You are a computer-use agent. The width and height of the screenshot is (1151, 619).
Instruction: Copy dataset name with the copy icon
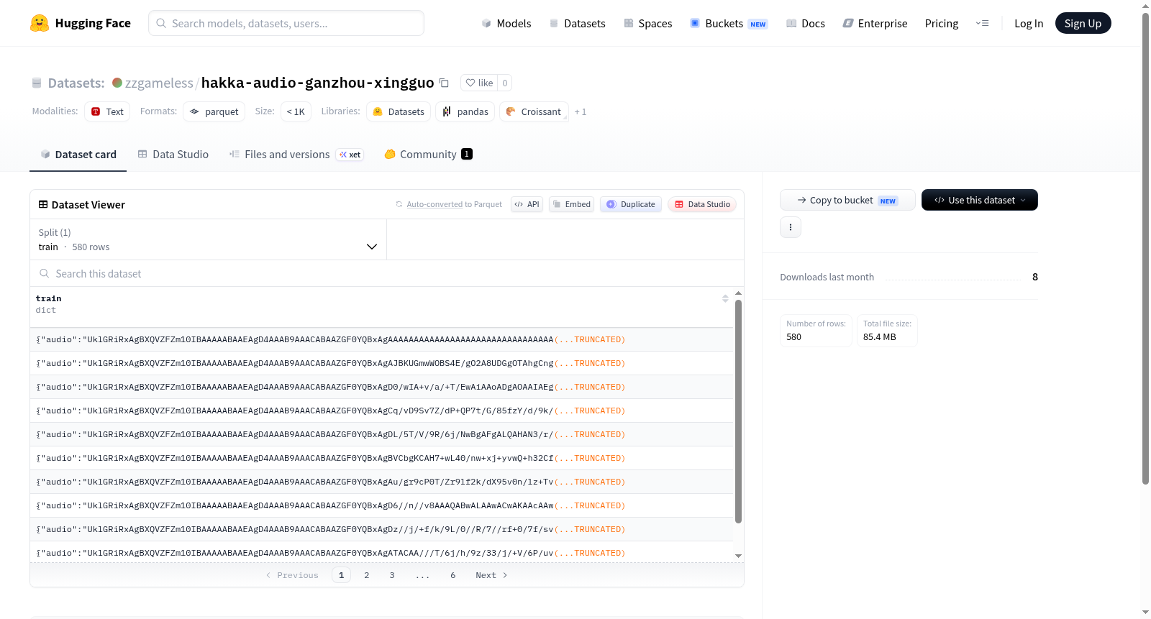pos(444,83)
